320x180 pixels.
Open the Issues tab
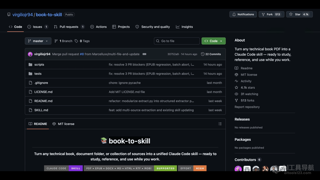click(x=38, y=27)
